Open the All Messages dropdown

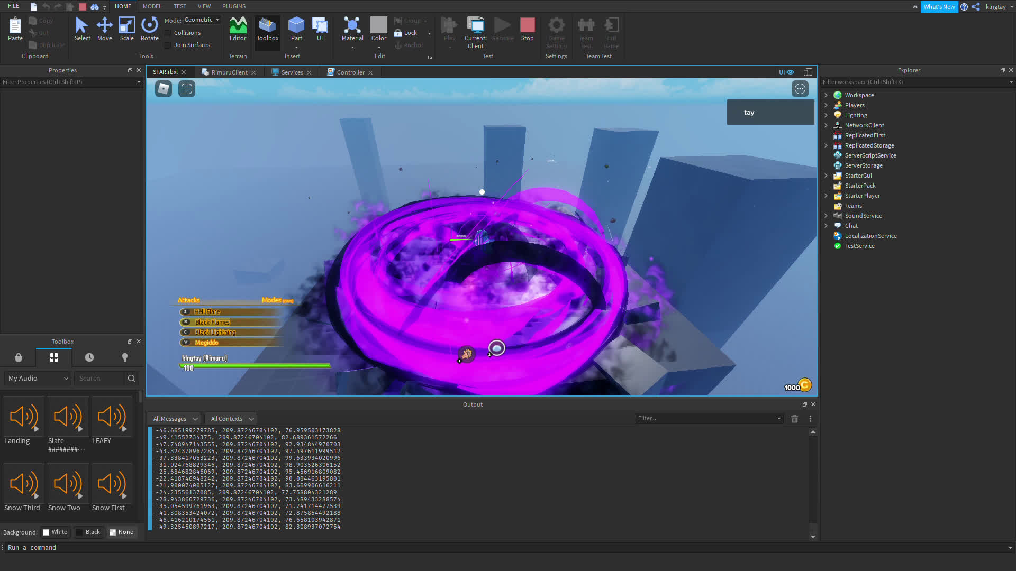[x=174, y=418]
